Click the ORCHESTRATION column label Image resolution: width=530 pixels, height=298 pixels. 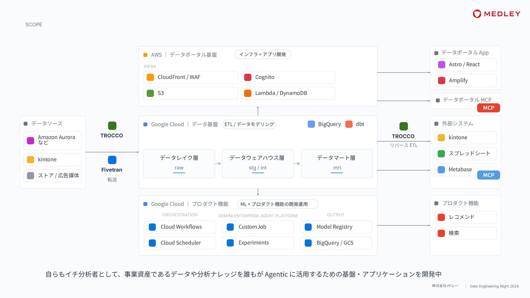click(x=180, y=215)
